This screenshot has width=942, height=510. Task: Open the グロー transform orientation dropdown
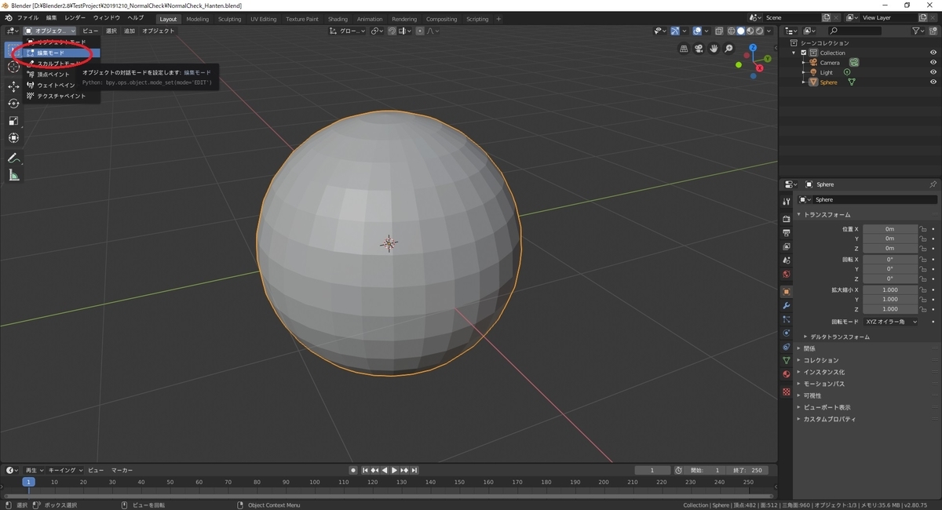click(x=347, y=31)
